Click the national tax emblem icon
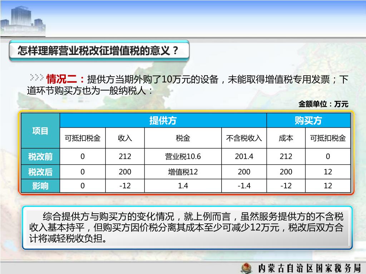 pos(247,268)
